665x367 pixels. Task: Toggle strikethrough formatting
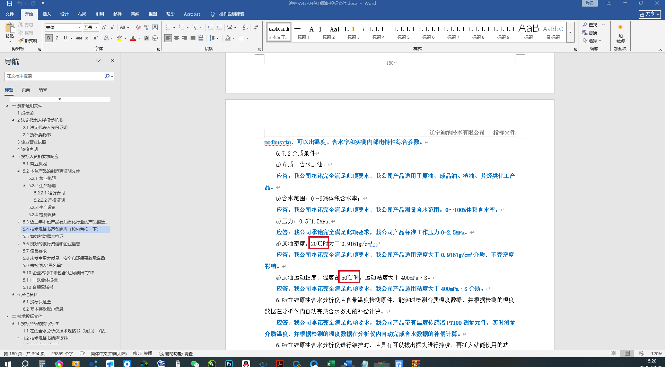[79, 38]
